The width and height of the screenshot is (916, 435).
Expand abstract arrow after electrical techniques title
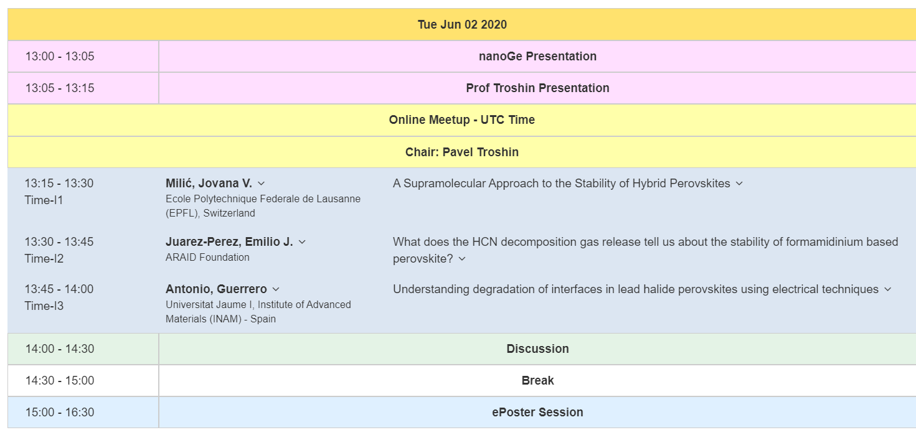coord(887,289)
